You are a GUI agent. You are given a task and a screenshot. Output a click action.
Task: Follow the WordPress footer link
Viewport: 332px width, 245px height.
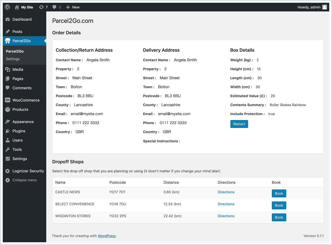click(x=107, y=236)
